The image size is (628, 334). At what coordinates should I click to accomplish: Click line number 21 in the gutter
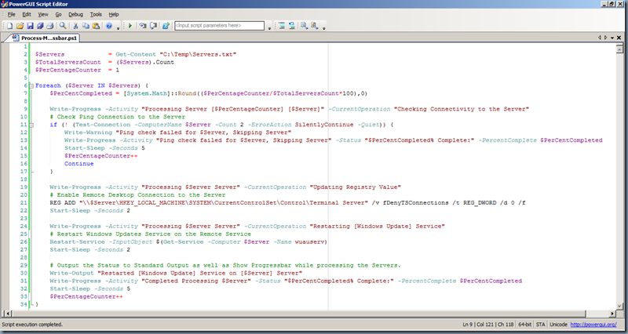[x=24, y=203]
